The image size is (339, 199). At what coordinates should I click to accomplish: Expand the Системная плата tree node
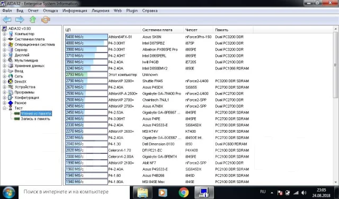pyautogui.click(x=4, y=39)
